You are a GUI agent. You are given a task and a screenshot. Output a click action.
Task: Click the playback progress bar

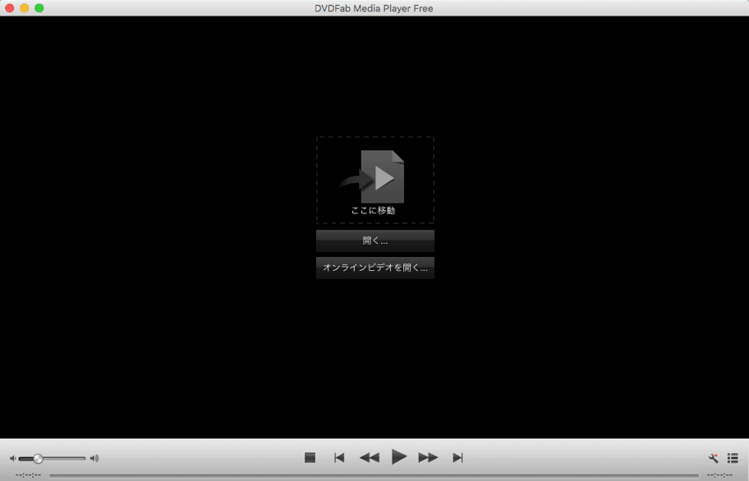[374, 475]
